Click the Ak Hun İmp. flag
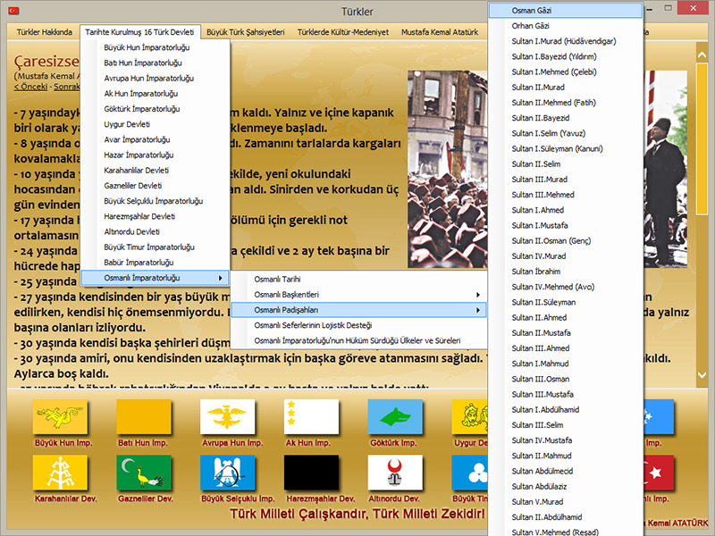The height and width of the screenshot is (536, 715). pos(309,418)
